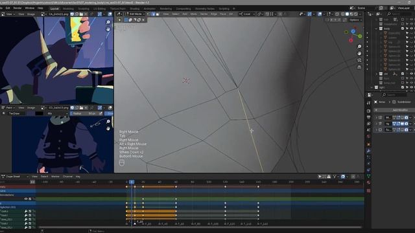415x233 pixels.
Task: Open the Marker menu in Dope Sheet
Action: tap(55, 177)
